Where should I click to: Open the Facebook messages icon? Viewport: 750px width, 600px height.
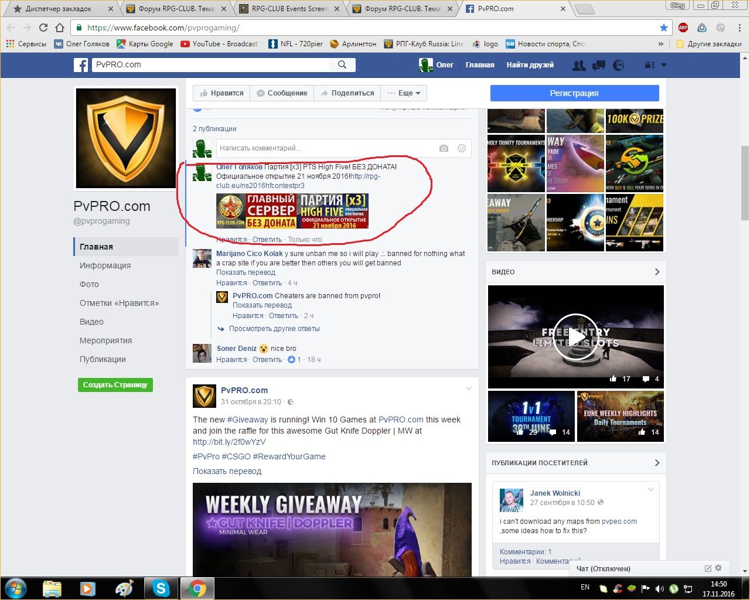tap(599, 65)
